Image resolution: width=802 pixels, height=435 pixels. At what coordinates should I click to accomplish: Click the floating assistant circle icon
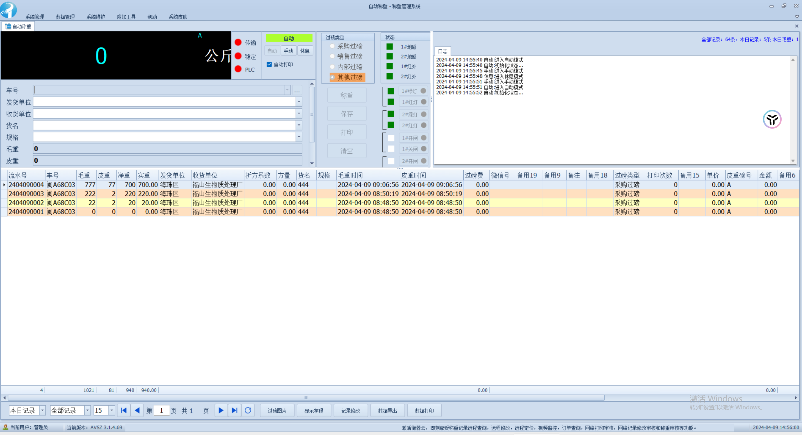point(772,119)
